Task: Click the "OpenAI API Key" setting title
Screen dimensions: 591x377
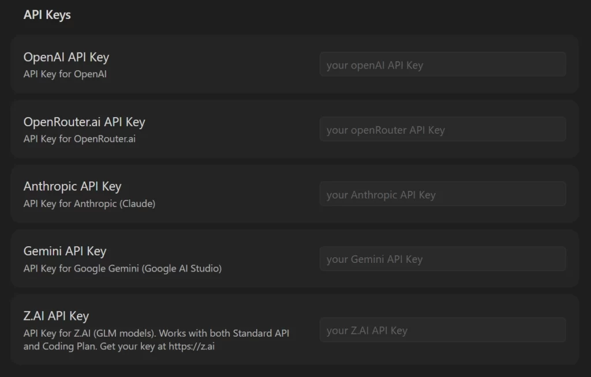Action: [x=66, y=57]
